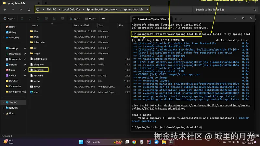The image size is (260, 146).
Task: Click Local Disk (D:) breadcrumb
Action: pos(71,9)
